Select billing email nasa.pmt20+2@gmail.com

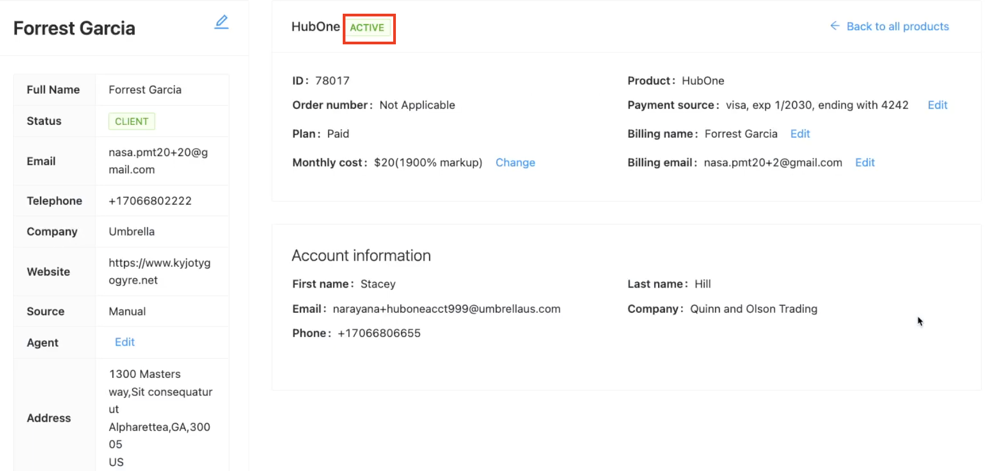773,163
